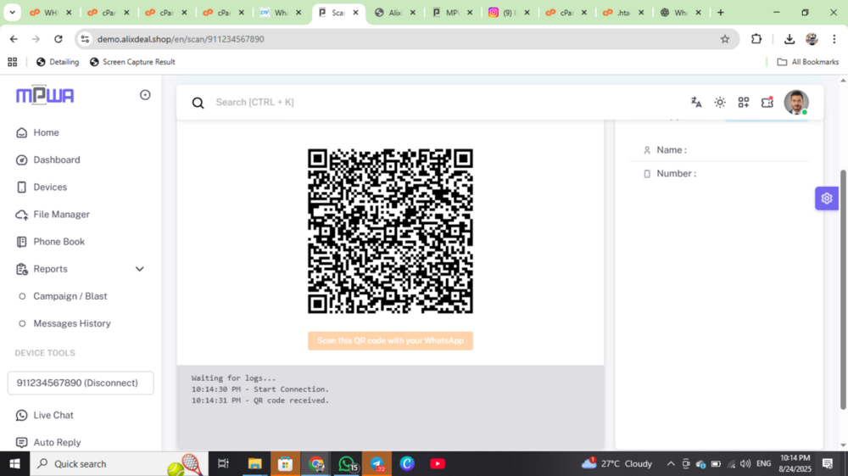This screenshot has height=476, width=848.
Task: Click the search magnifier icon
Action: (x=198, y=103)
